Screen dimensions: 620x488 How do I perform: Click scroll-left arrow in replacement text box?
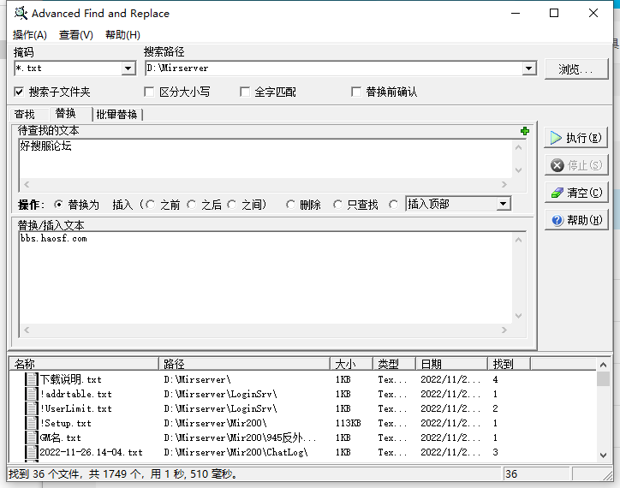(x=27, y=330)
